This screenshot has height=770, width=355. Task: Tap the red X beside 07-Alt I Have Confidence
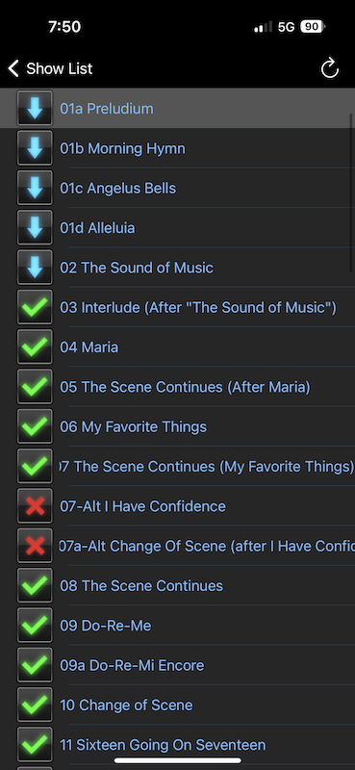coord(35,506)
